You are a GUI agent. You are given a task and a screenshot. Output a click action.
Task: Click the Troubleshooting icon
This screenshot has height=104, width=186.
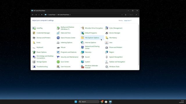click(34, 67)
